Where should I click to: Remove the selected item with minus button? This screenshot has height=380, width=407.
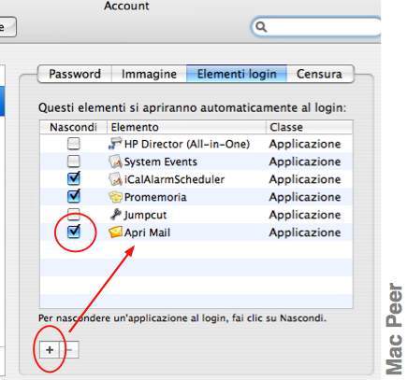[x=70, y=350]
